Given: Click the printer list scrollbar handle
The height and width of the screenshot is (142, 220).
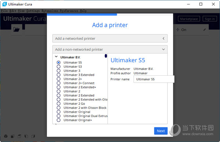Looking at the screenshot, I should click(x=106, y=56).
